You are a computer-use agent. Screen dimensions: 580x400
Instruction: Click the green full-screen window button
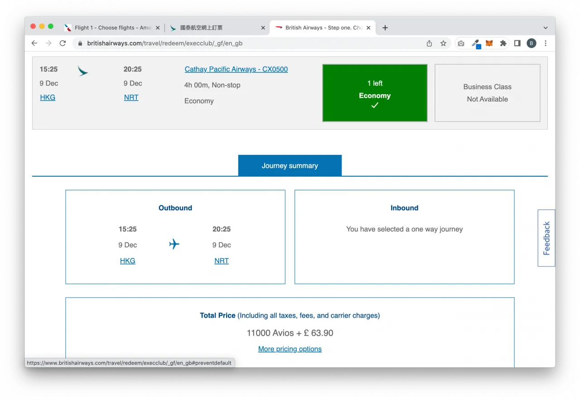51,27
